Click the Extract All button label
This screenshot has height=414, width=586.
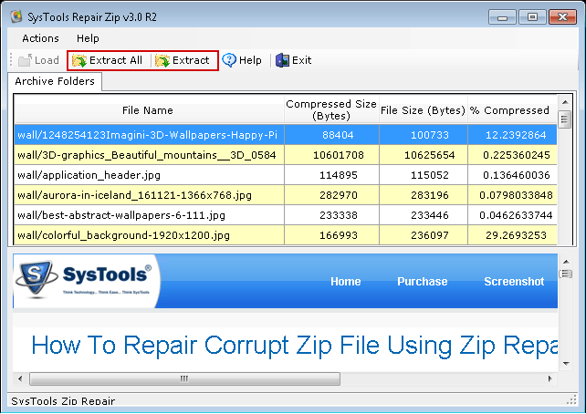tap(116, 60)
